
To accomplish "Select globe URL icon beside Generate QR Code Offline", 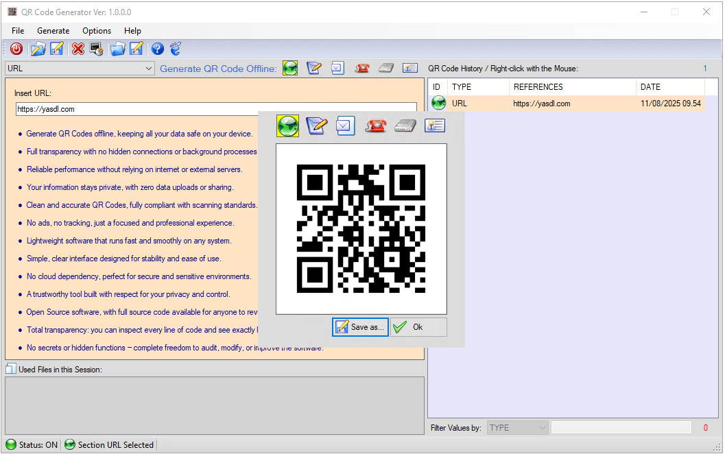I will [290, 69].
